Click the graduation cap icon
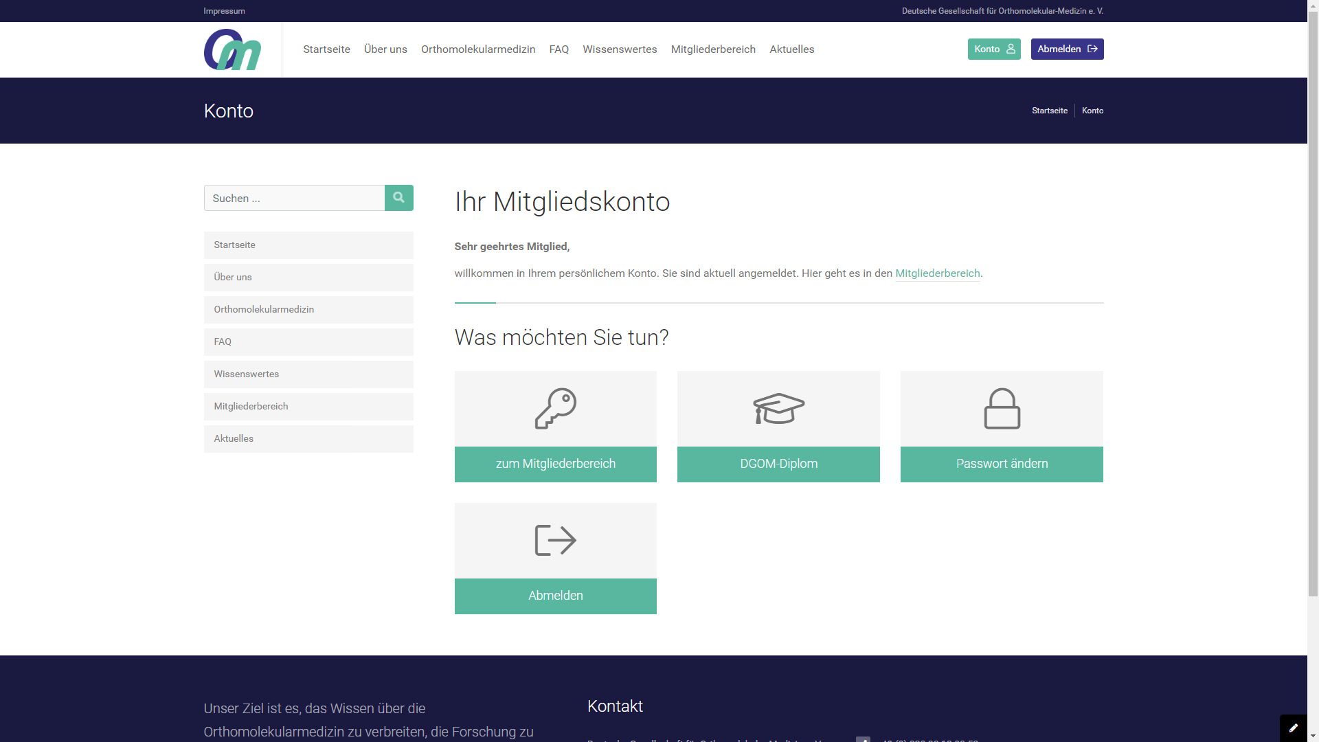This screenshot has height=742, width=1319. [778, 409]
